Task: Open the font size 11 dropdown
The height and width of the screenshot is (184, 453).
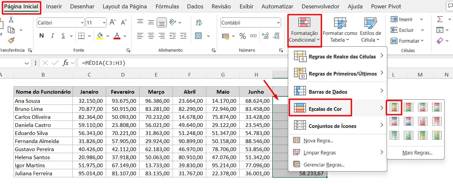Action: [x=104, y=22]
